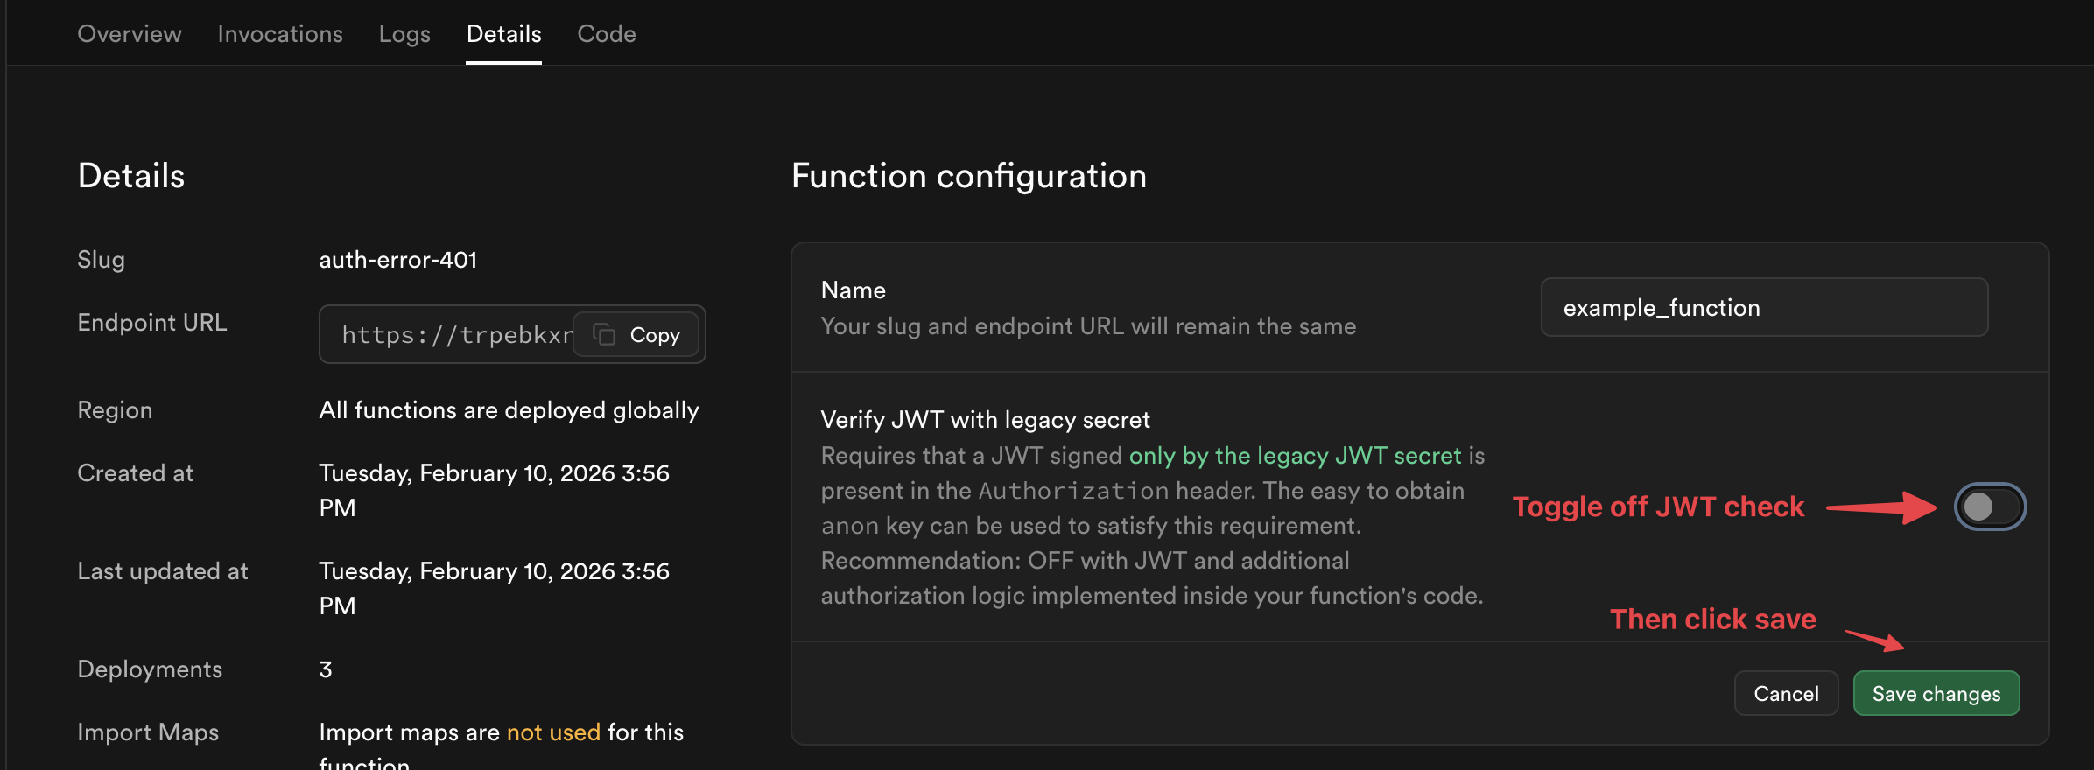Switch to the Invocations tab
This screenshot has height=770, width=2094.
tap(280, 33)
